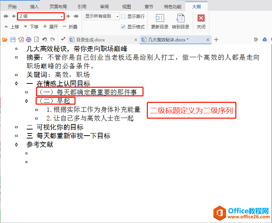This screenshot has width=272, height=223.
Task: Click the 折叠 collapse button
Action: (70, 27)
